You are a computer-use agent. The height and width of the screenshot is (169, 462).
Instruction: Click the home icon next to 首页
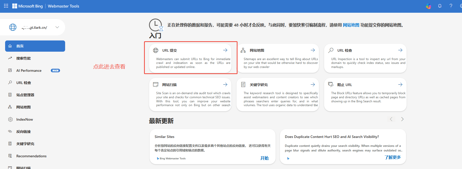pyautogui.click(x=10, y=46)
